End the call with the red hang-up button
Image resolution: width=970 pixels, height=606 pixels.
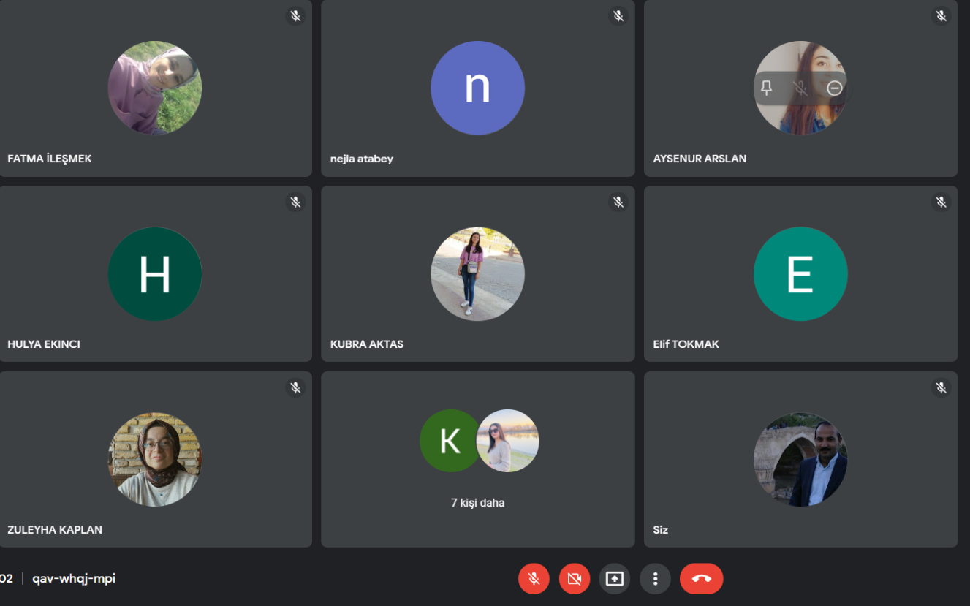pyautogui.click(x=701, y=579)
